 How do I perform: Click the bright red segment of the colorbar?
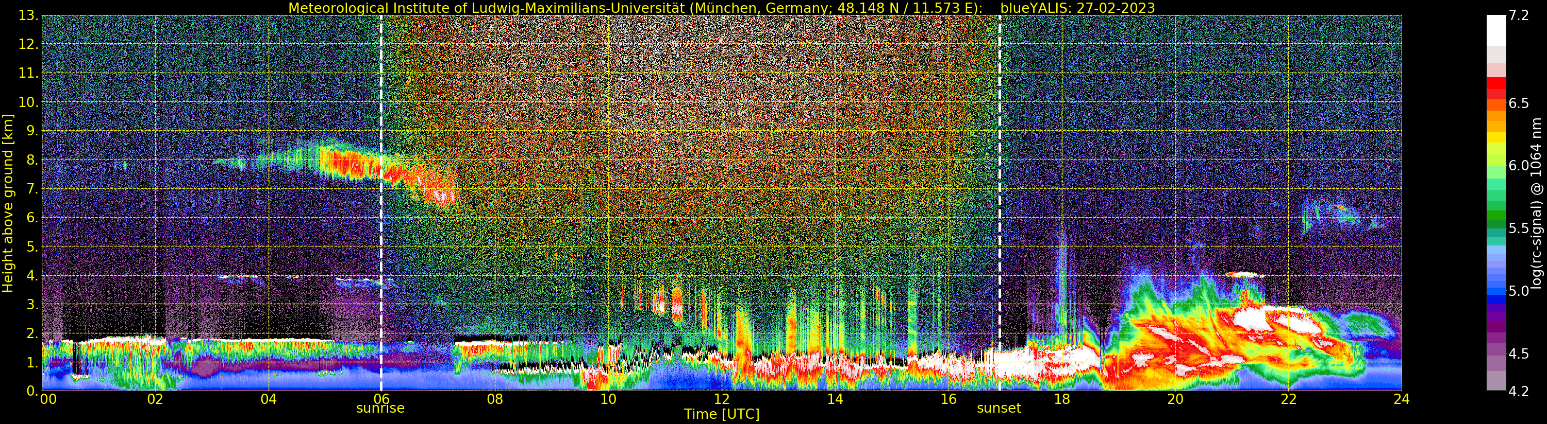point(1496,83)
